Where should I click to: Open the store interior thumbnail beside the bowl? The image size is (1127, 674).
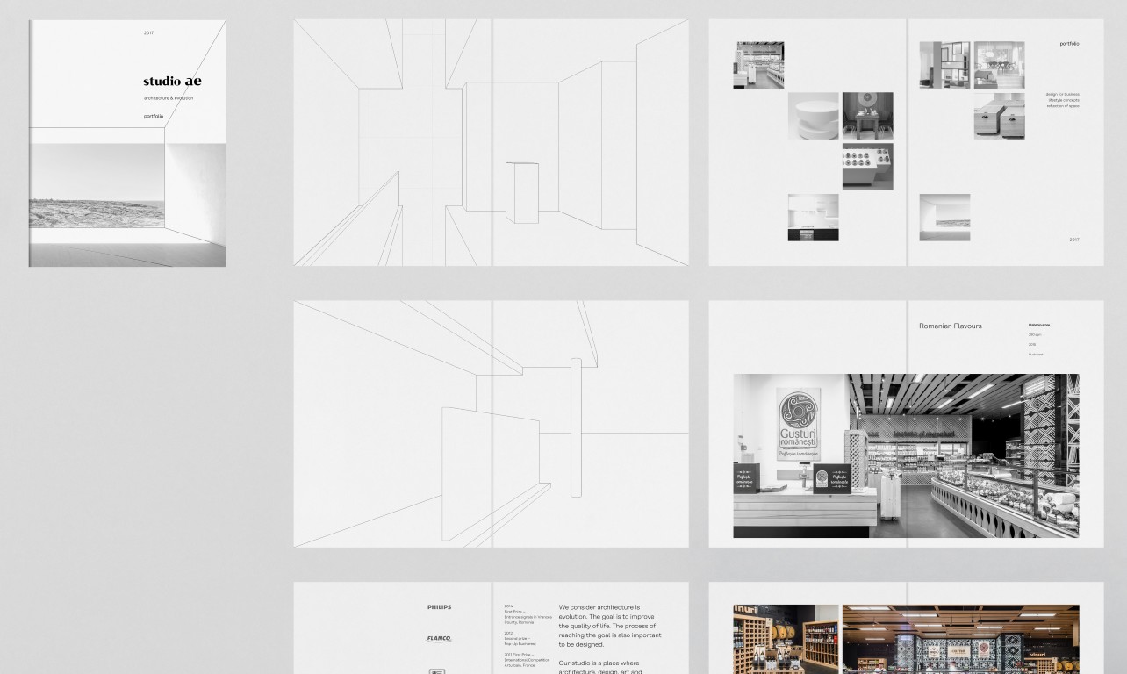[867, 116]
